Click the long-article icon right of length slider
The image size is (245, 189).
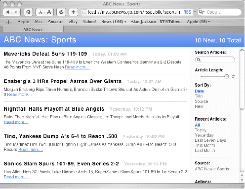(234, 76)
